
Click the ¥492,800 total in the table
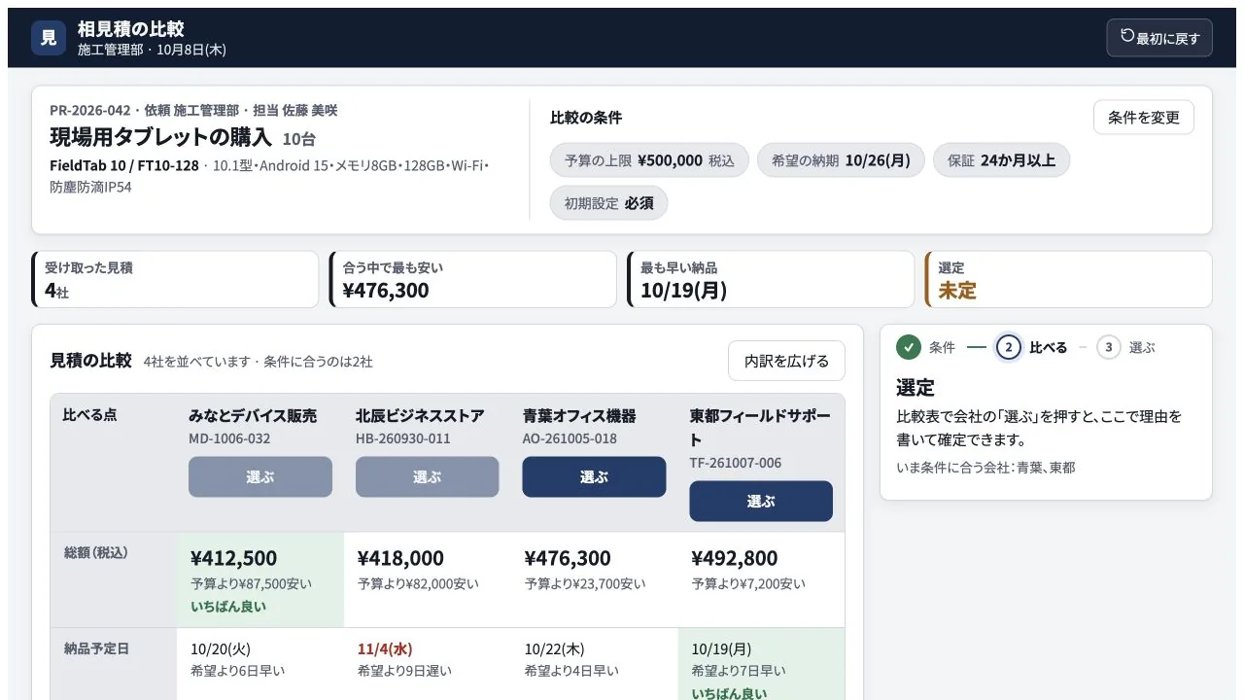(x=735, y=558)
